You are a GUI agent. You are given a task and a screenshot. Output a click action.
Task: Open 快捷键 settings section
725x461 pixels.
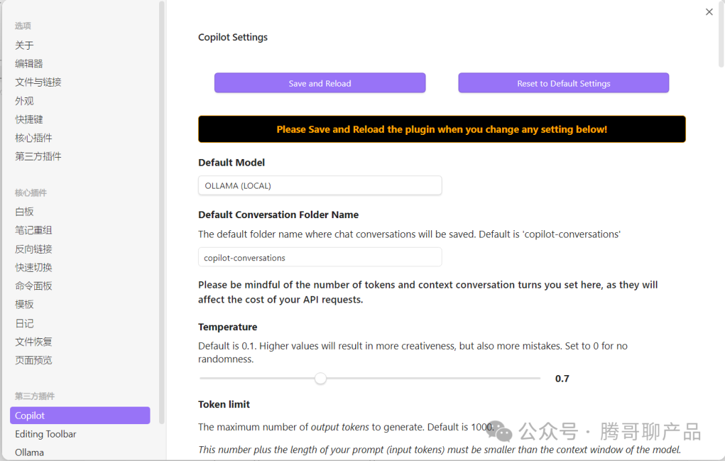point(29,119)
